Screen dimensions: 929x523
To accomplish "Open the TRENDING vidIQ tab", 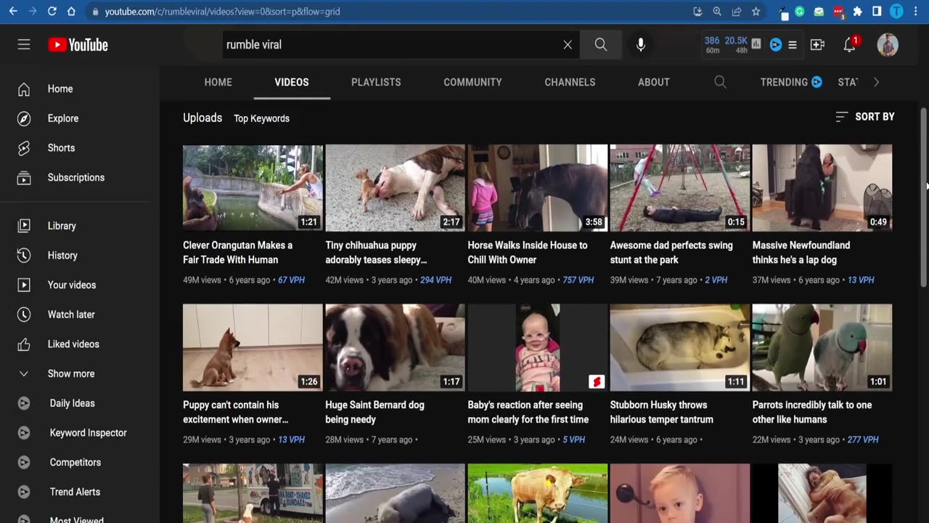I will coord(791,82).
